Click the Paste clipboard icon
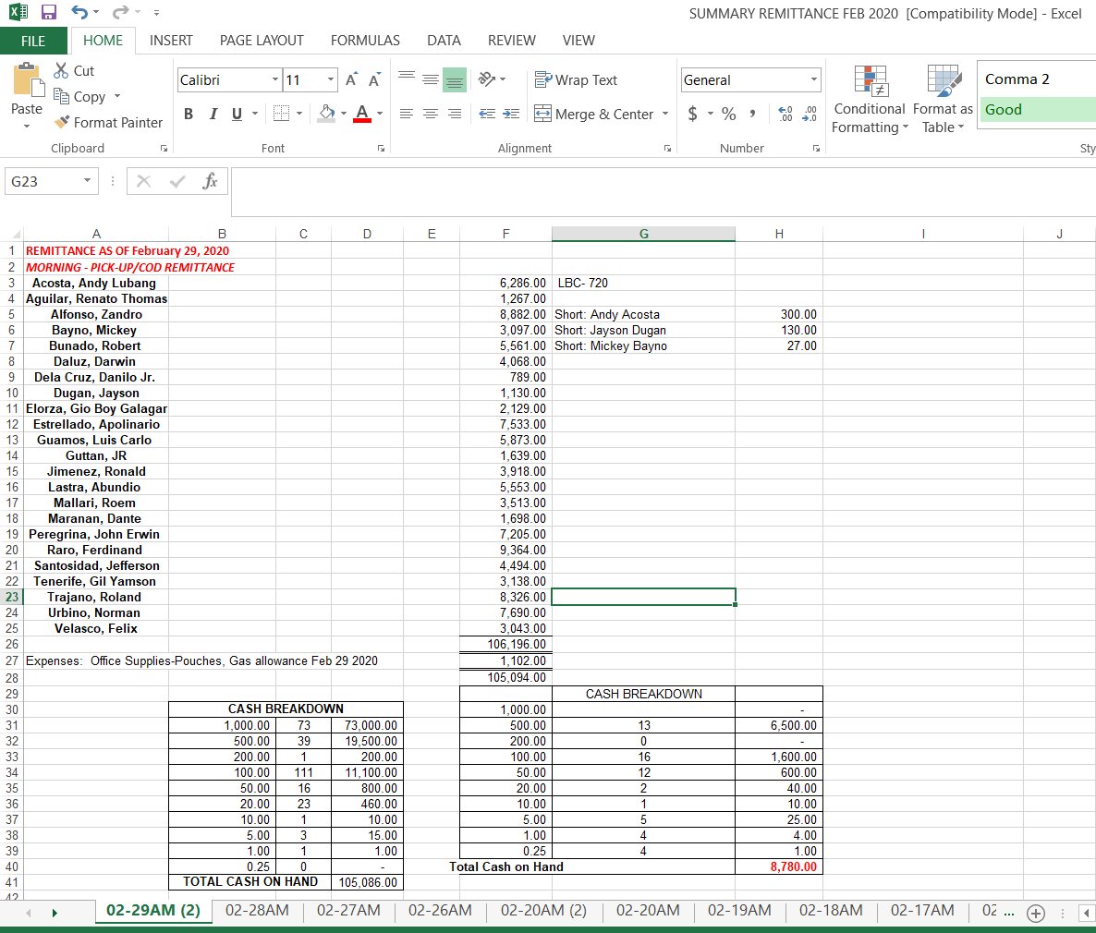Screen dimensions: 1096x933 [27, 79]
